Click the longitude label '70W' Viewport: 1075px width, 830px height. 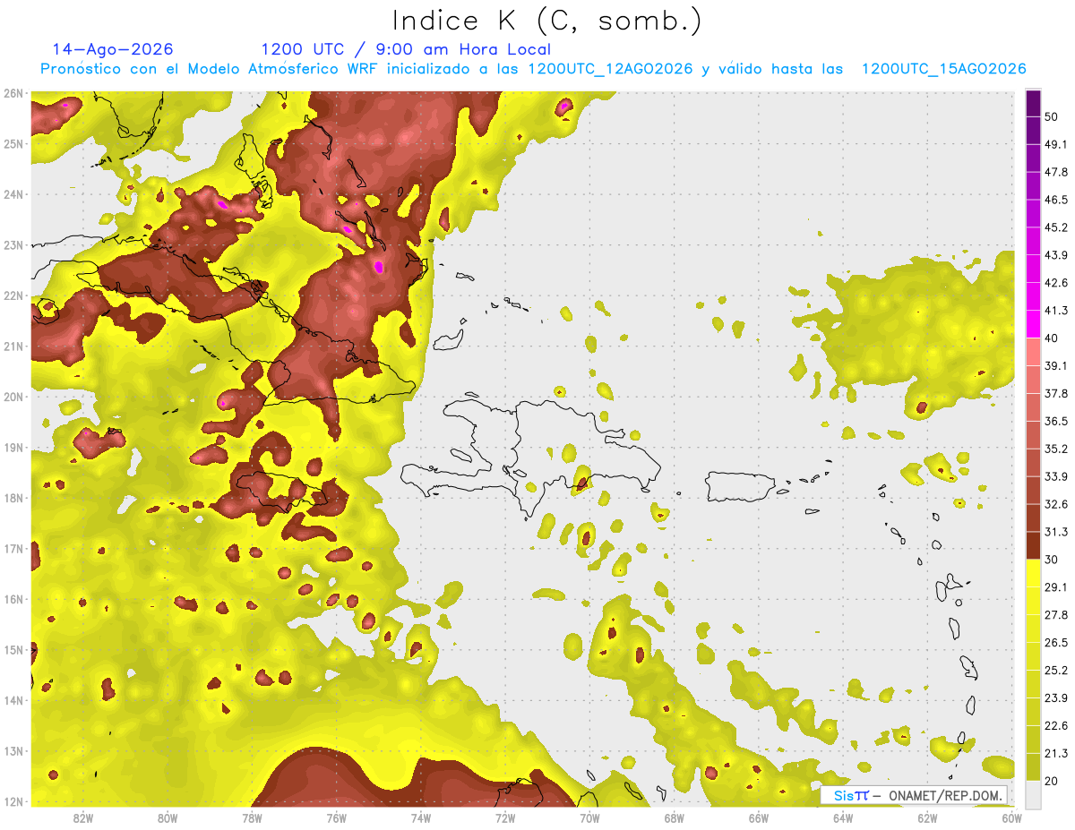click(x=589, y=817)
